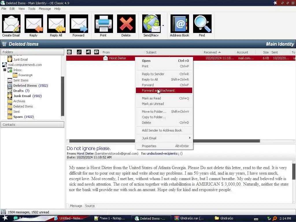Click the Create Email toolbar icon
This screenshot has width=296, height=222.
coord(11,24)
